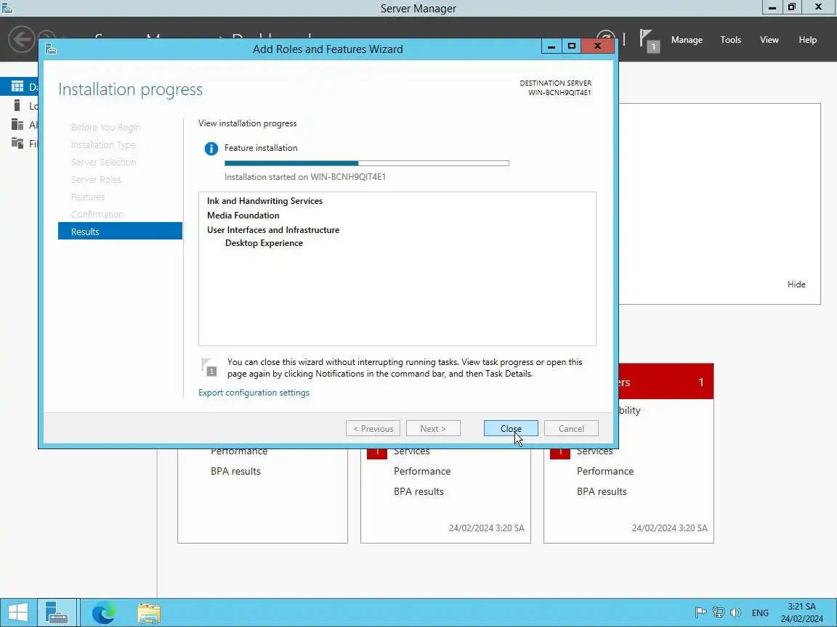Click the taskbar clock showing 3:21 SA
Screen dimensions: 837x627
802,612
